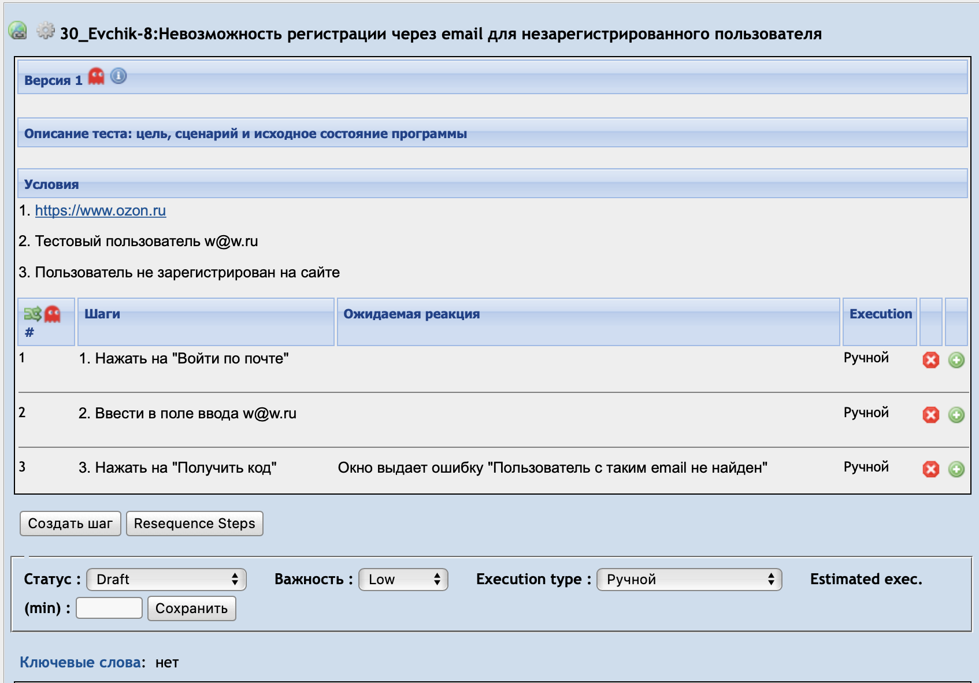Open the Execution type dropdown showing Ручной
Viewport: 979px width, 683px height.
[x=689, y=580]
